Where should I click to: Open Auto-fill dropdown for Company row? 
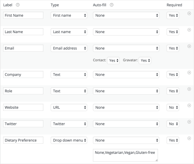[x=126, y=75]
